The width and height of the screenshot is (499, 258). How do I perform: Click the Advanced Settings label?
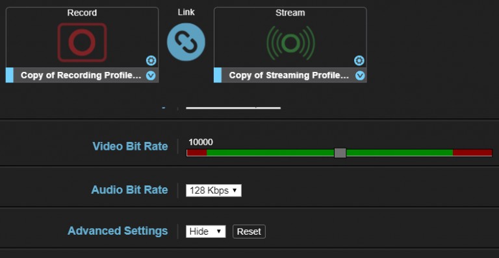click(x=118, y=231)
